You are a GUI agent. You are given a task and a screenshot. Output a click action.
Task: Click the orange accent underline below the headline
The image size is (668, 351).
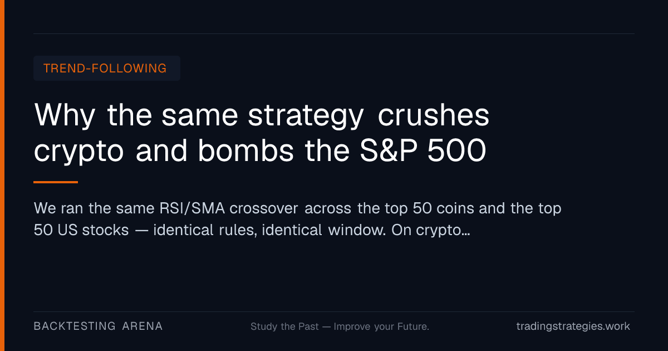click(56, 182)
